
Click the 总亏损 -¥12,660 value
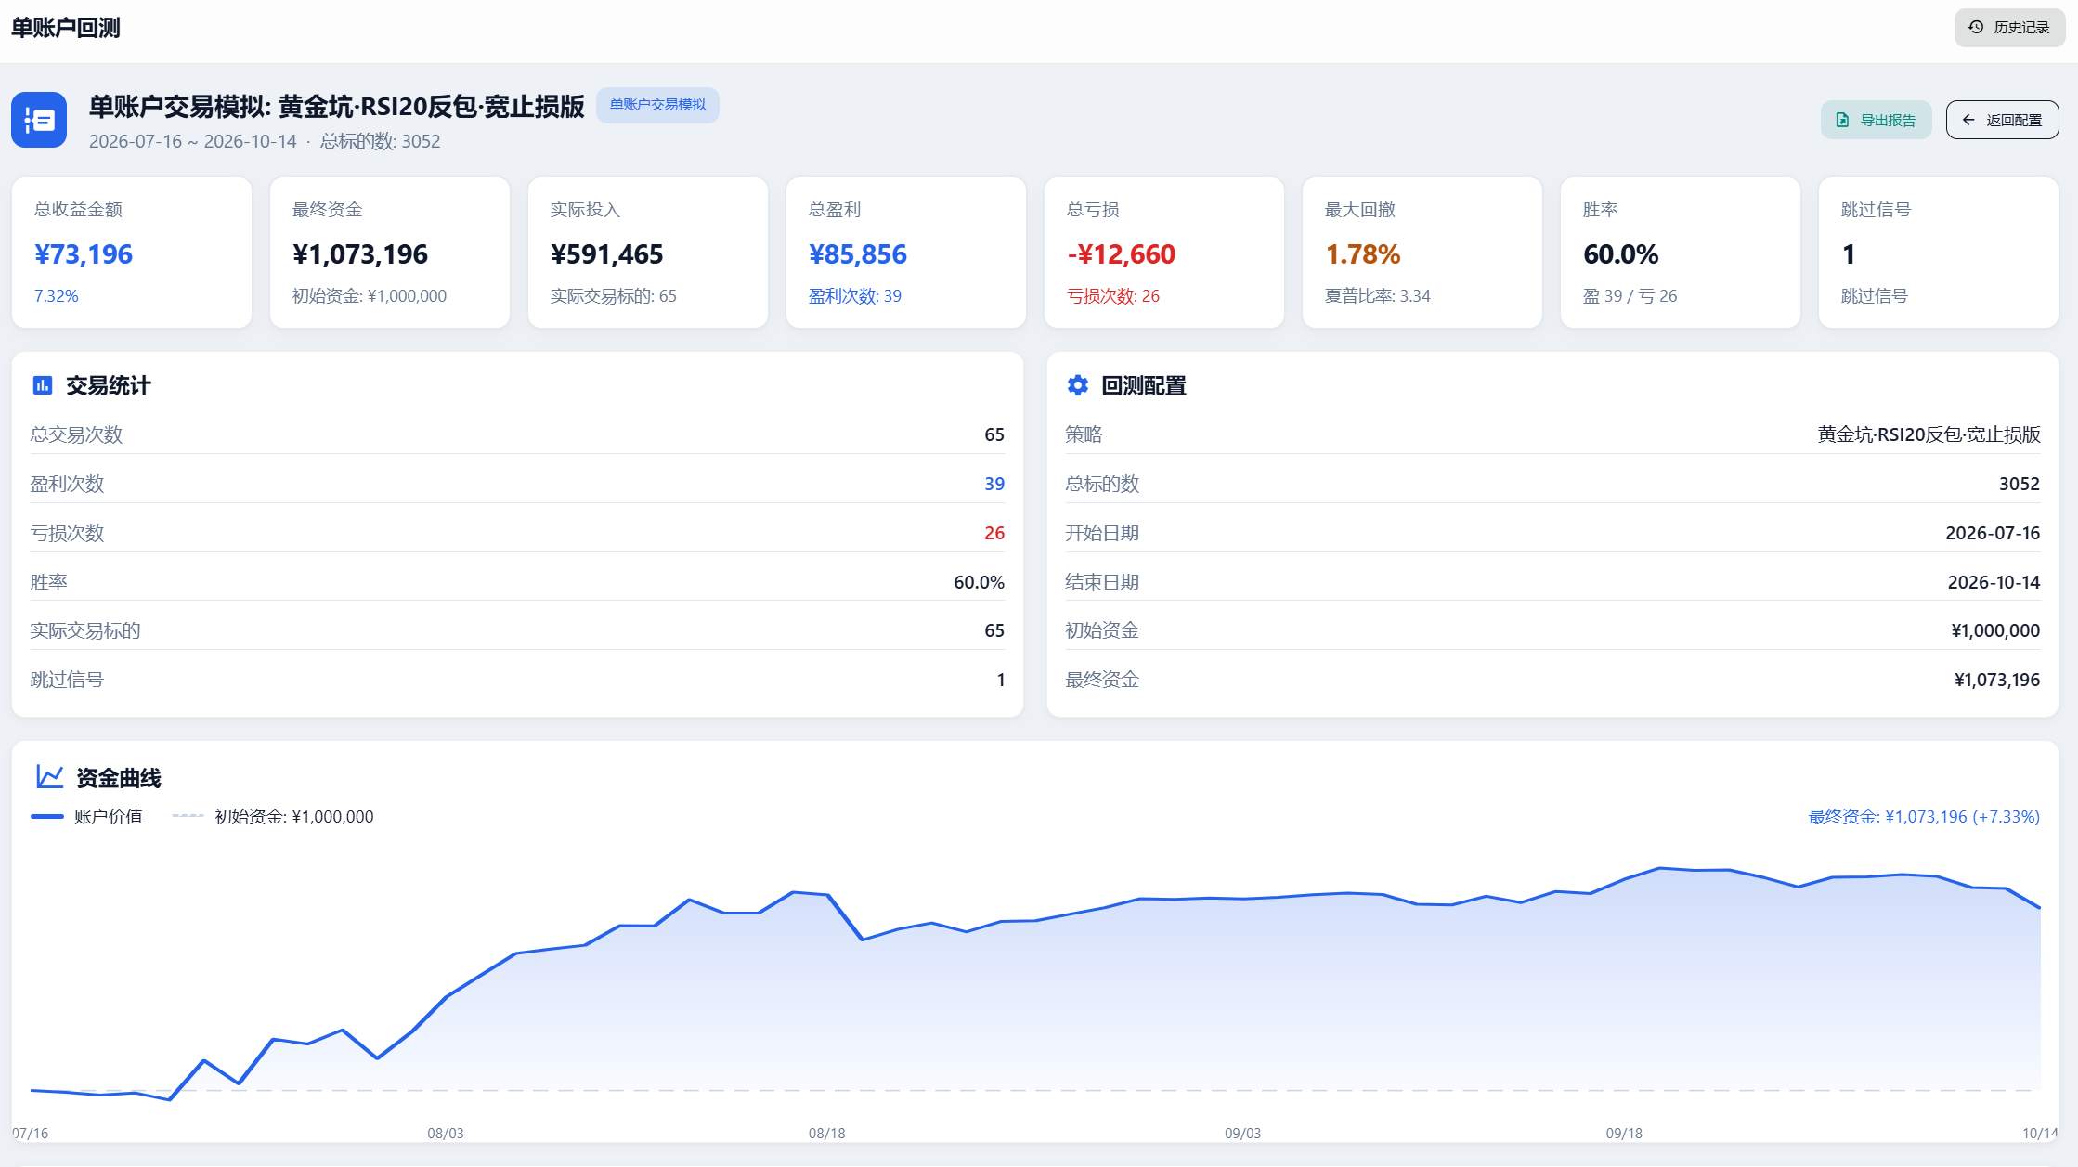(x=1121, y=254)
